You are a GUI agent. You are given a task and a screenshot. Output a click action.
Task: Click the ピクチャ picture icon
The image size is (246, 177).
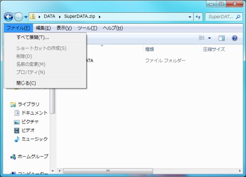pyautogui.click(x=17, y=122)
